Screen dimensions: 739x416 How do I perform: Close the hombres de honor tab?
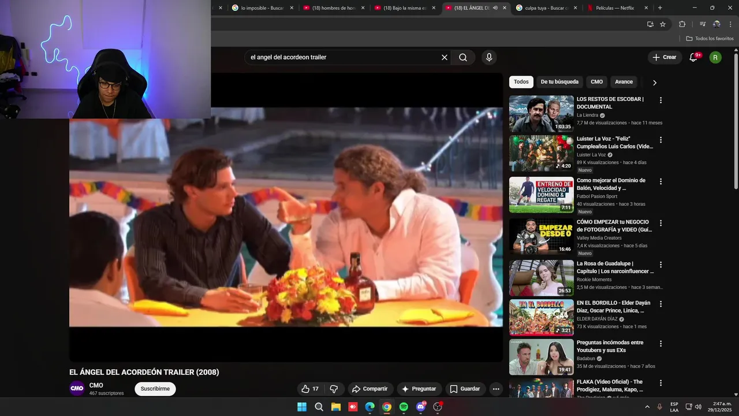(363, 8)
